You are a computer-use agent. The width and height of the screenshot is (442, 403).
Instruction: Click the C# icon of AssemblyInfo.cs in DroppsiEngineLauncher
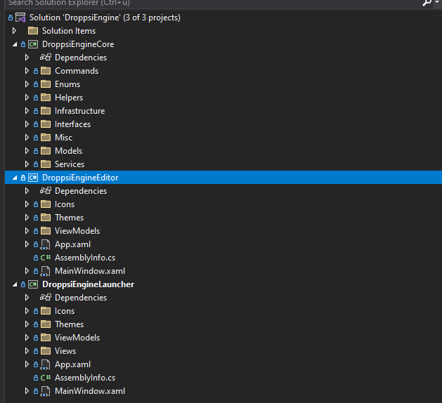46,377
